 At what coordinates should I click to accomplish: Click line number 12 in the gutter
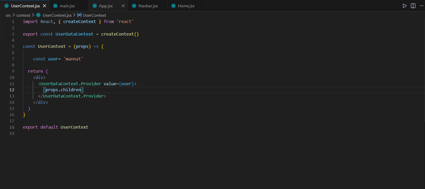(x=12, y=90)
